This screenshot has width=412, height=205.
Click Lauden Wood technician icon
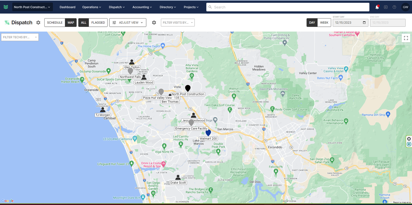(144, 77)
